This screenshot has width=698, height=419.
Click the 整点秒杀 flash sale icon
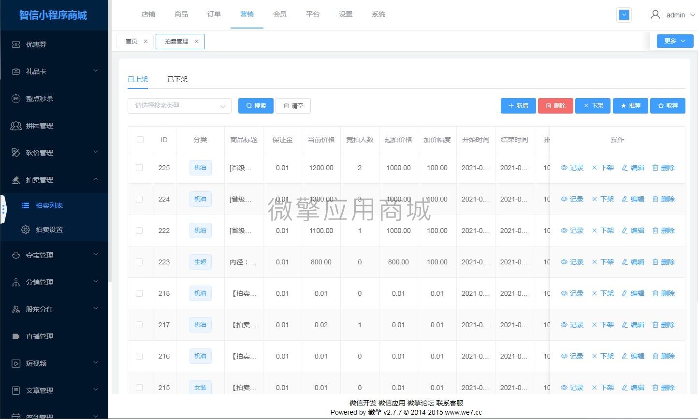click(16, 99)
